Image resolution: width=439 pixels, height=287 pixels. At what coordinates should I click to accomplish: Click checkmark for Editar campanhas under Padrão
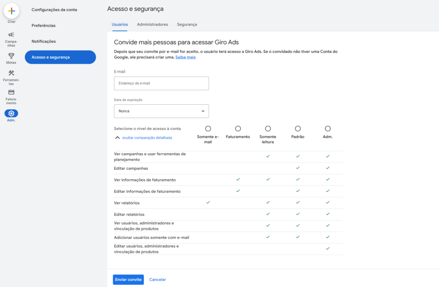click(x=298, y=168)
